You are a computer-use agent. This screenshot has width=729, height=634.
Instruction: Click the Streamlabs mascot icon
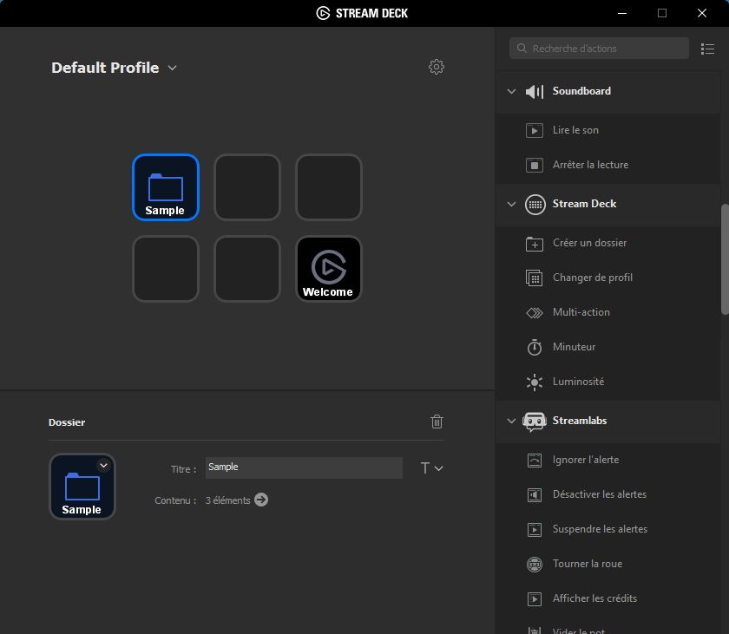coord(535,422)
